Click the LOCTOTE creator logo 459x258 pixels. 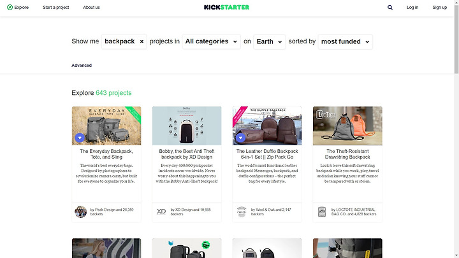click(x=322, y=211)
